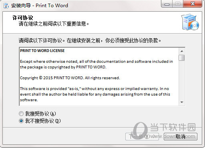Click the 许可协议 header title
Image resolution: width=205 pixels, height=148 pixels.
pos(22,18)
